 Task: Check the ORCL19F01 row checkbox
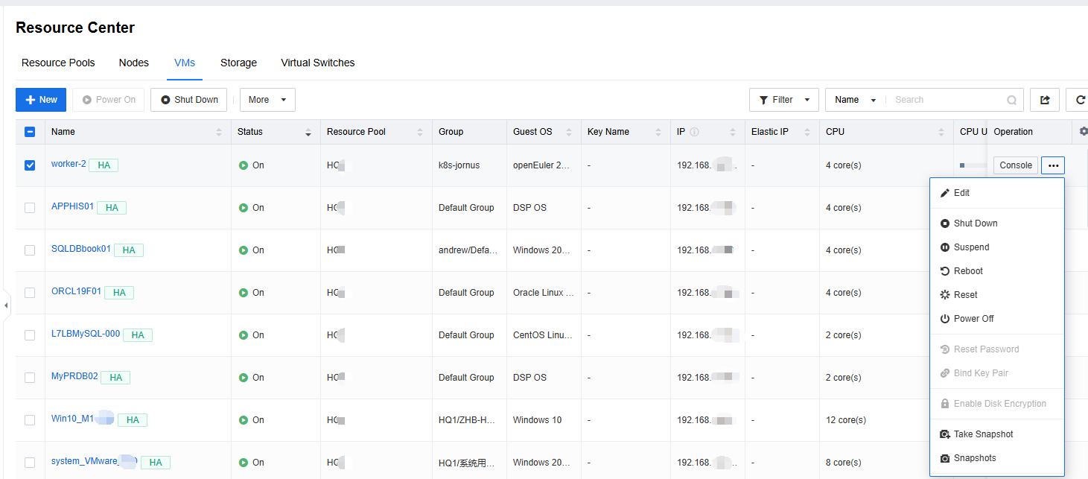tap(30, 293)
